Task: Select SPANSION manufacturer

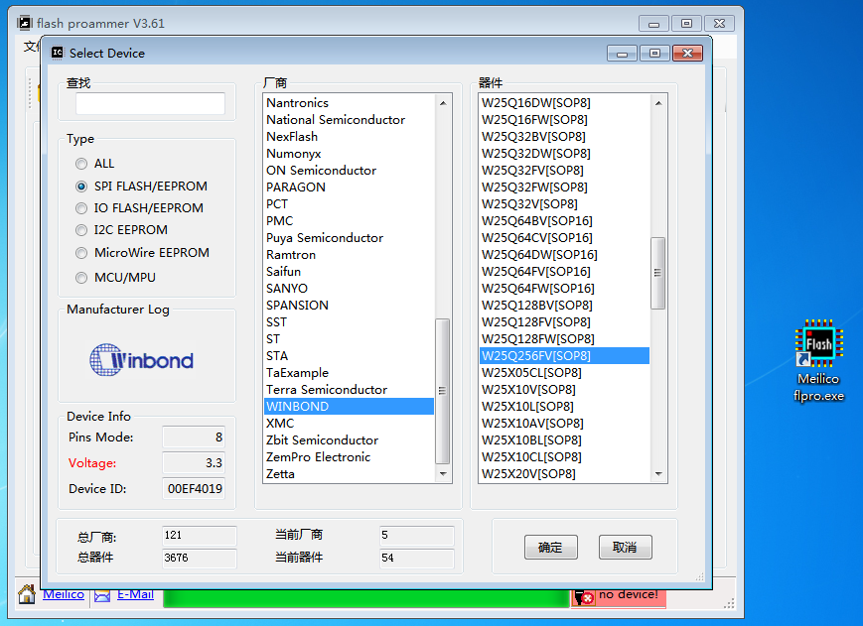Action: [x=349, y=305]
